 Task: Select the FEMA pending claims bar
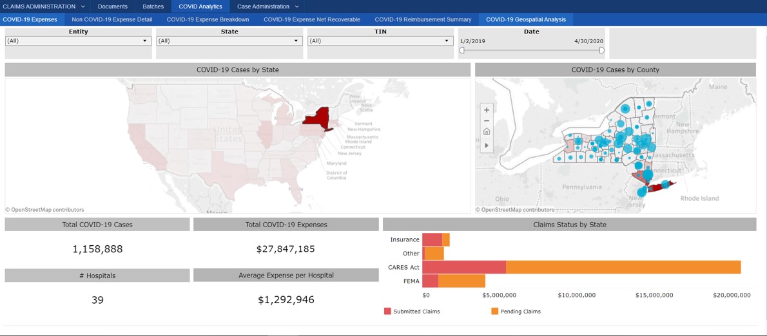coord(461,281)
